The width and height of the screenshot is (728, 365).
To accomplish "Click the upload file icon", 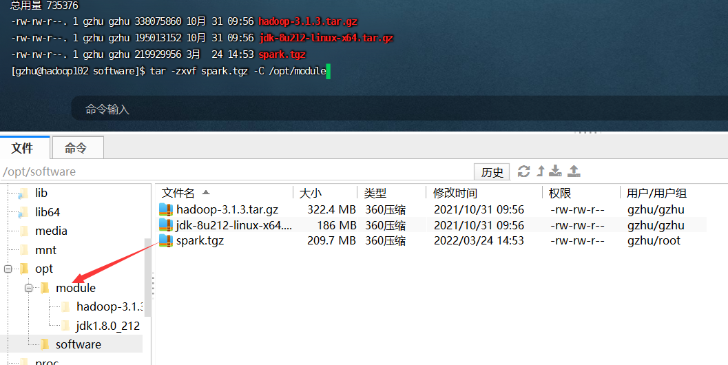I will click(x=574, y=171).
